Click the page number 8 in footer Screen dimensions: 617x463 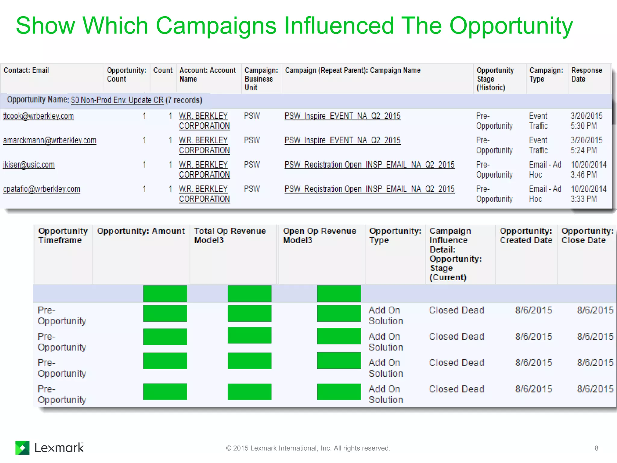(x=597, y=448)
